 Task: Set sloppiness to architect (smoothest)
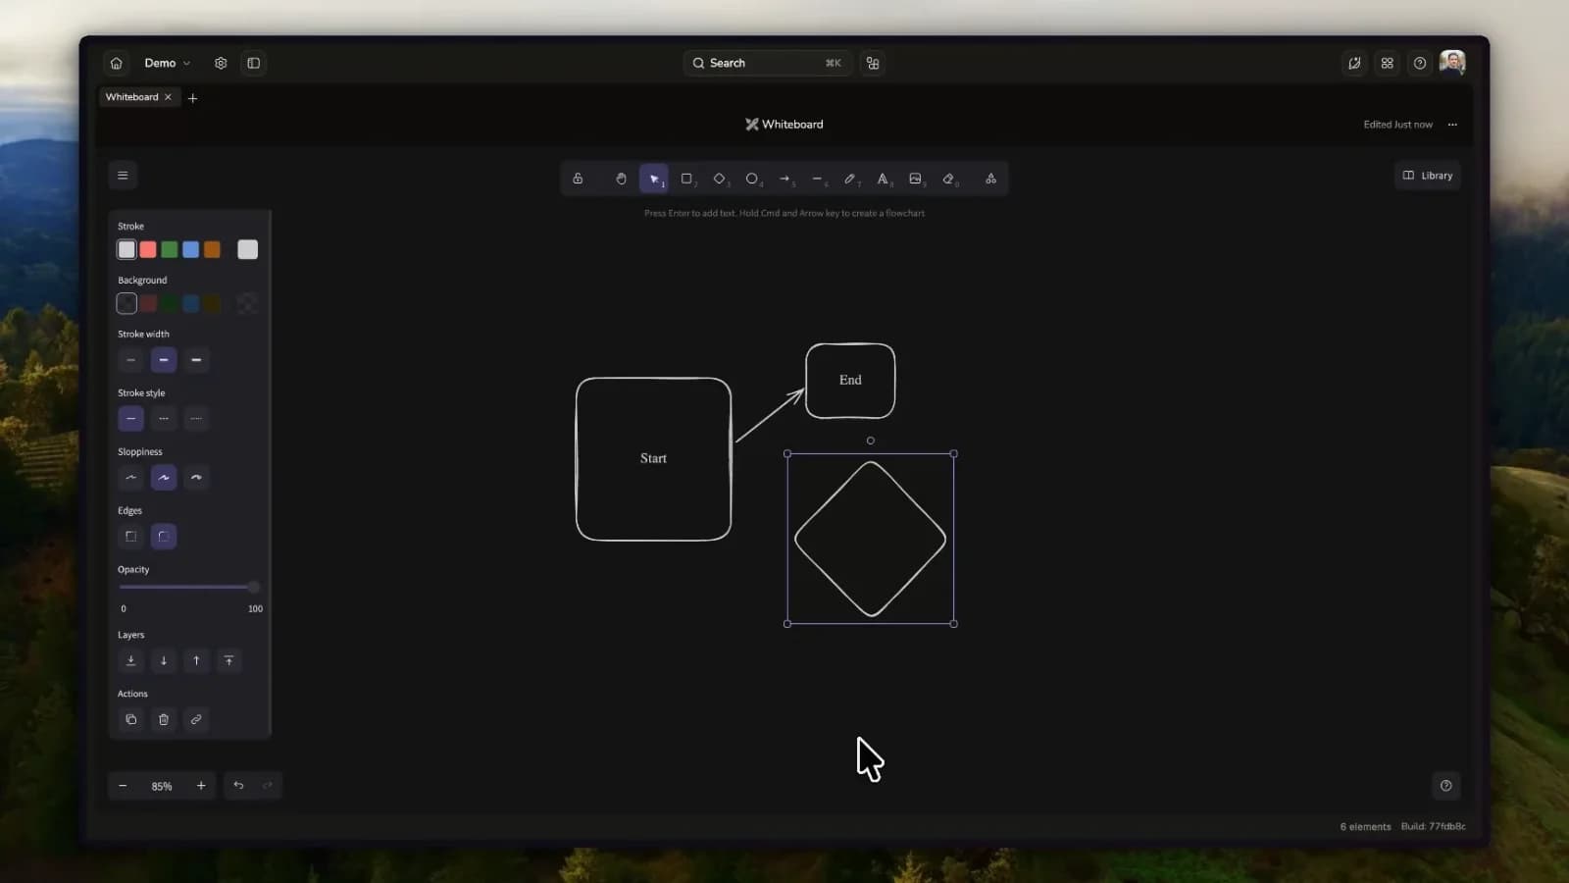[130, 478]
